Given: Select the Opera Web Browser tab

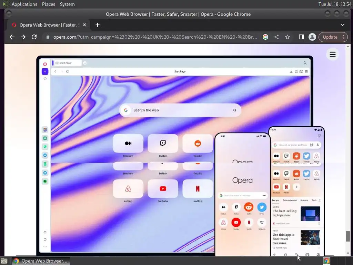Looking at the screenshot, I should point(49,25).
